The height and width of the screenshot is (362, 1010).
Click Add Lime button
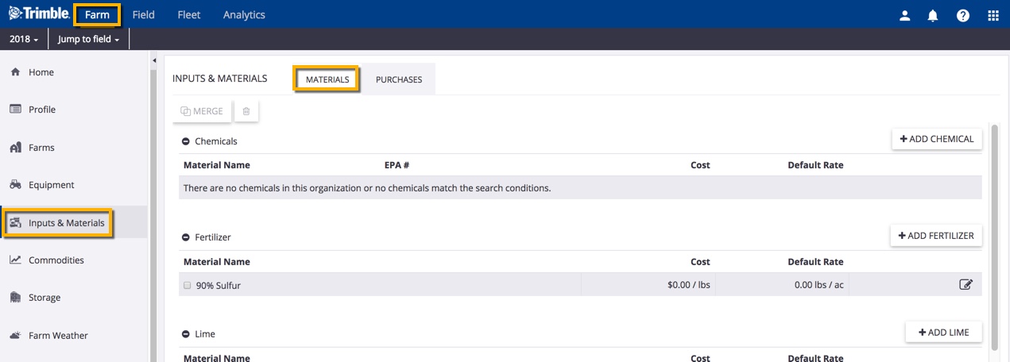pos(944,332)
